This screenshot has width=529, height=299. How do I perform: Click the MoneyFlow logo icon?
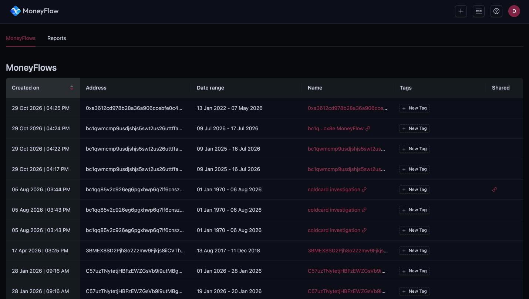tap(16, 11)
